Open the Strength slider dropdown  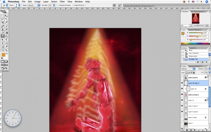[54, 5]
